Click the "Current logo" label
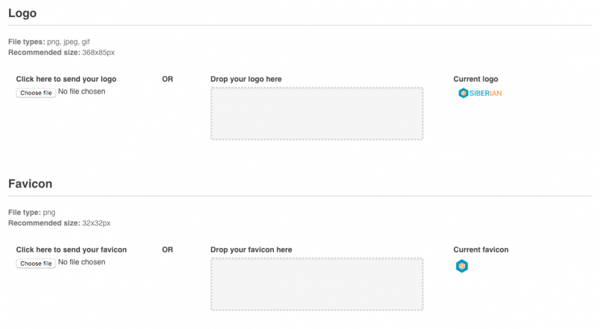 (x=476, y=80)
